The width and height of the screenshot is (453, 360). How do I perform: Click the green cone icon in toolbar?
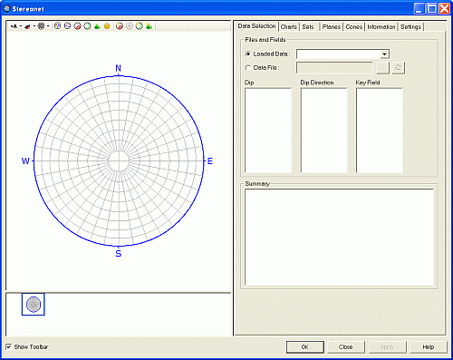coord(97,26)
